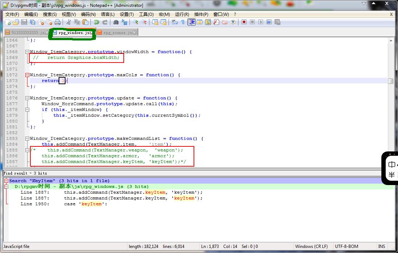Collapse the maxCols function fold at line 1872

tap(27, 75)
